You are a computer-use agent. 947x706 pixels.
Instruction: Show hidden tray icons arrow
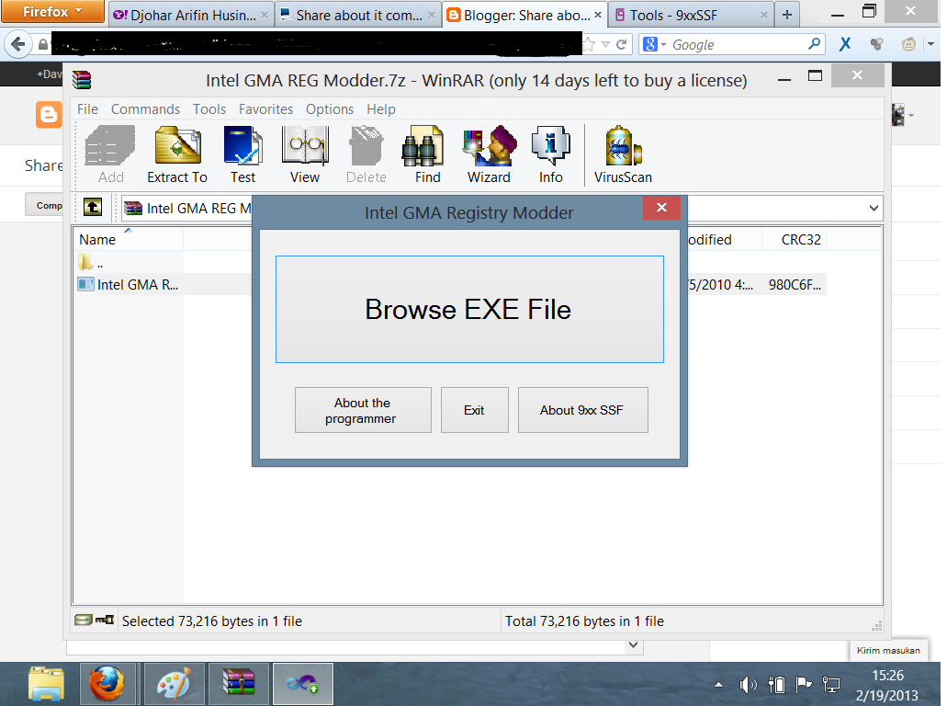click(718, 685)
